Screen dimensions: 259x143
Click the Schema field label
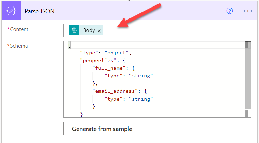(19, 45)
